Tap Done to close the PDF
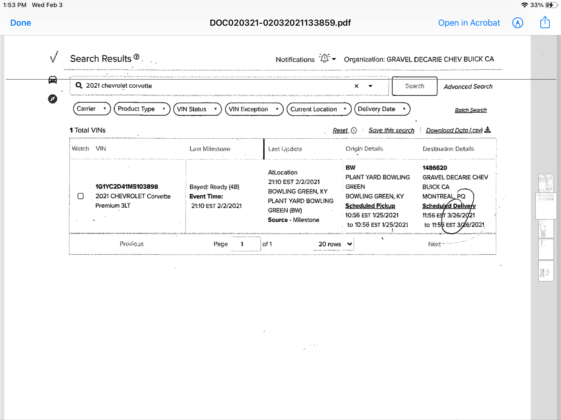The height and width of the screenshot is (420, 561). [20, 23]
